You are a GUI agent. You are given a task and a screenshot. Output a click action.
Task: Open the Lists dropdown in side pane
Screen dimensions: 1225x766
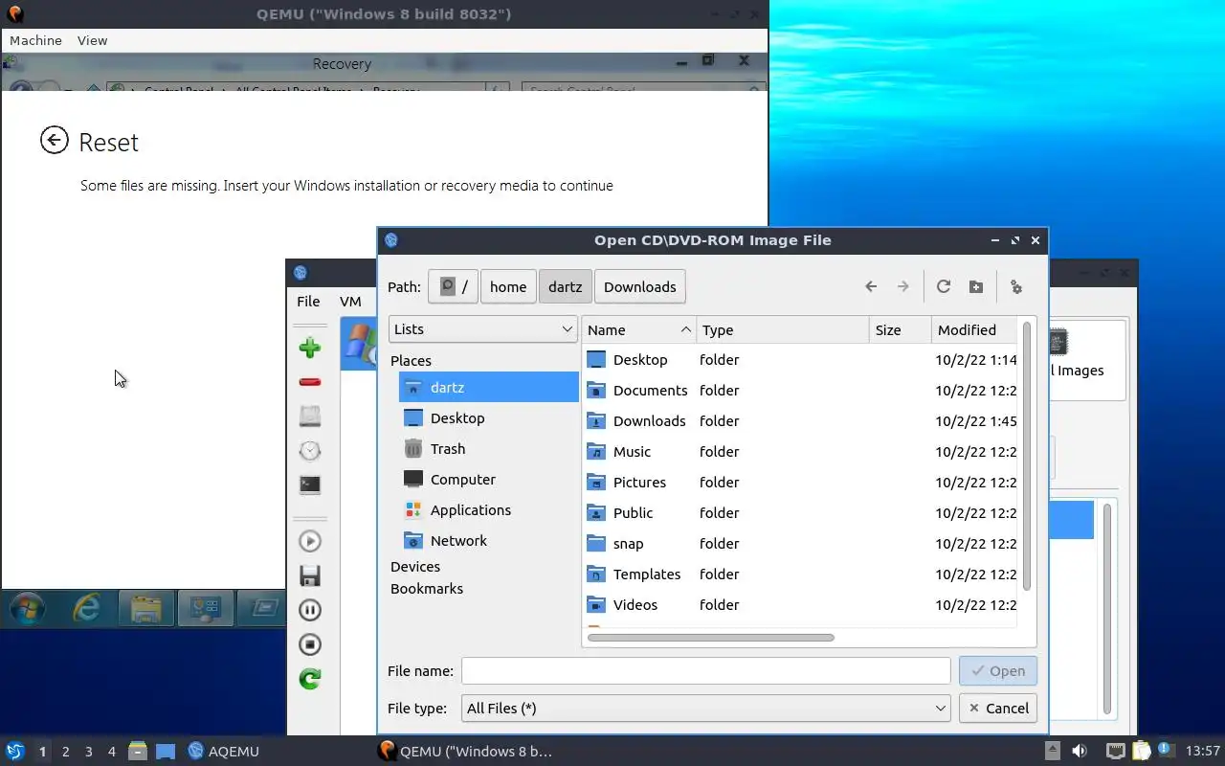point(483,328)
